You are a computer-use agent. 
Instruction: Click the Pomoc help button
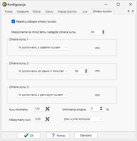(58, 135)
